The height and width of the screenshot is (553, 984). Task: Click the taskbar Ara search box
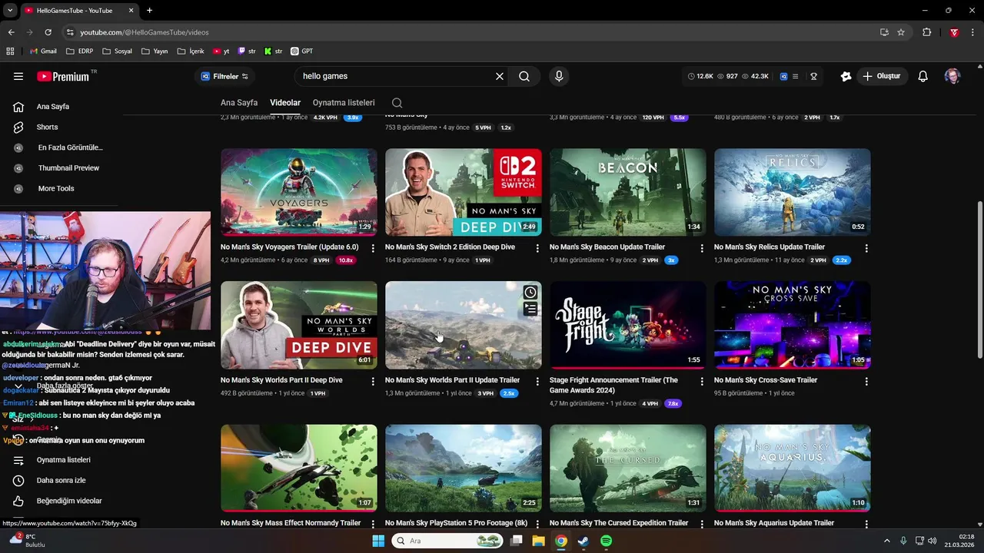pos(448,541)
